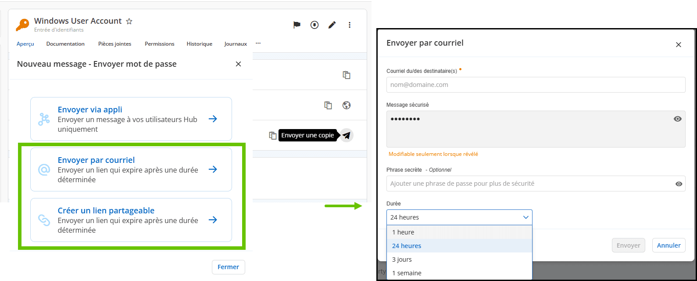Open the Durée dropdown showing 24 heures
The image size is (697, 281).
point(459,217)
